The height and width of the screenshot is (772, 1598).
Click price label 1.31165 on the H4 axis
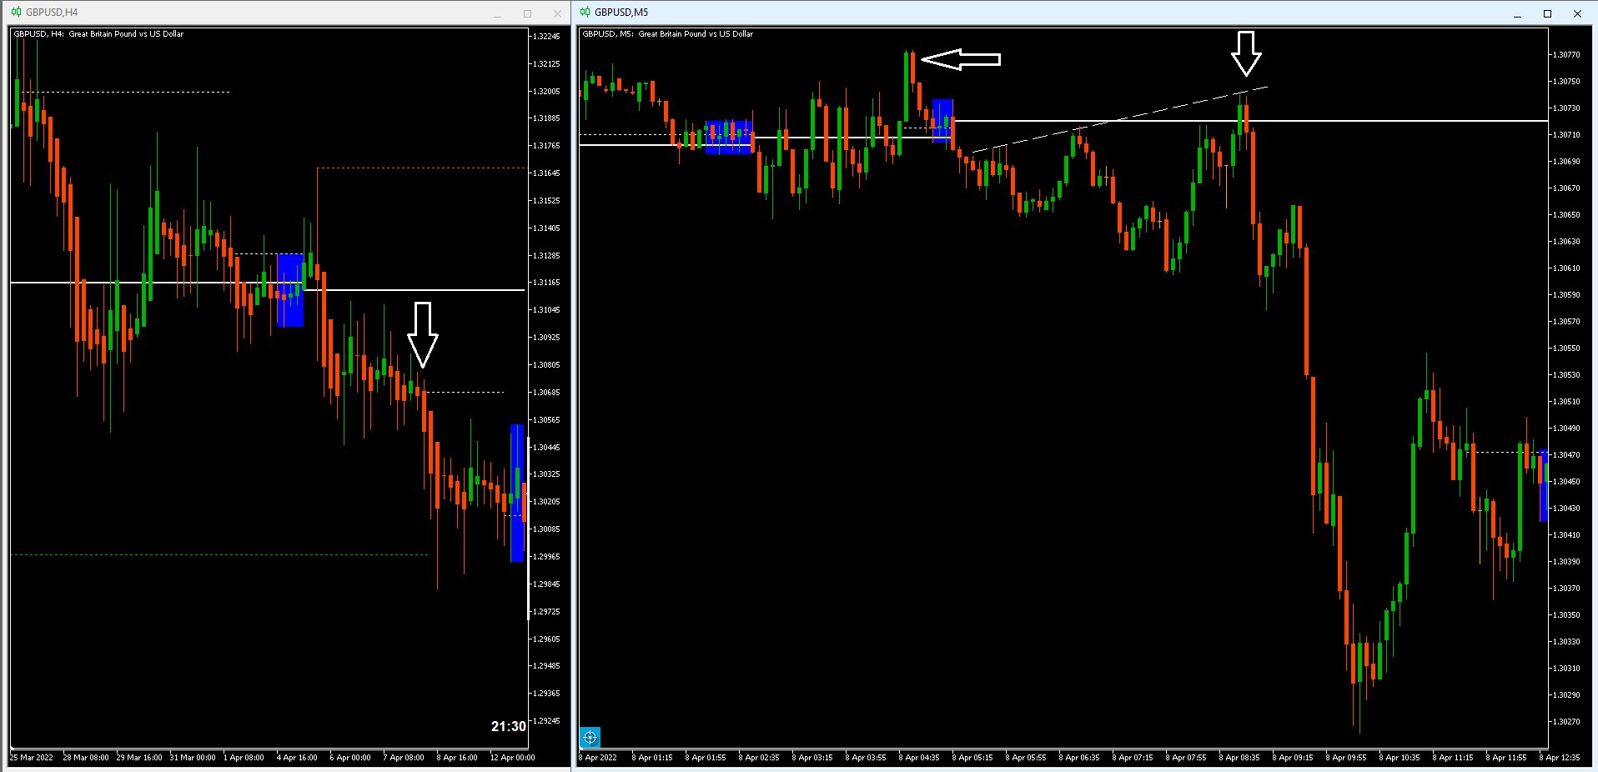click(546, 283)
